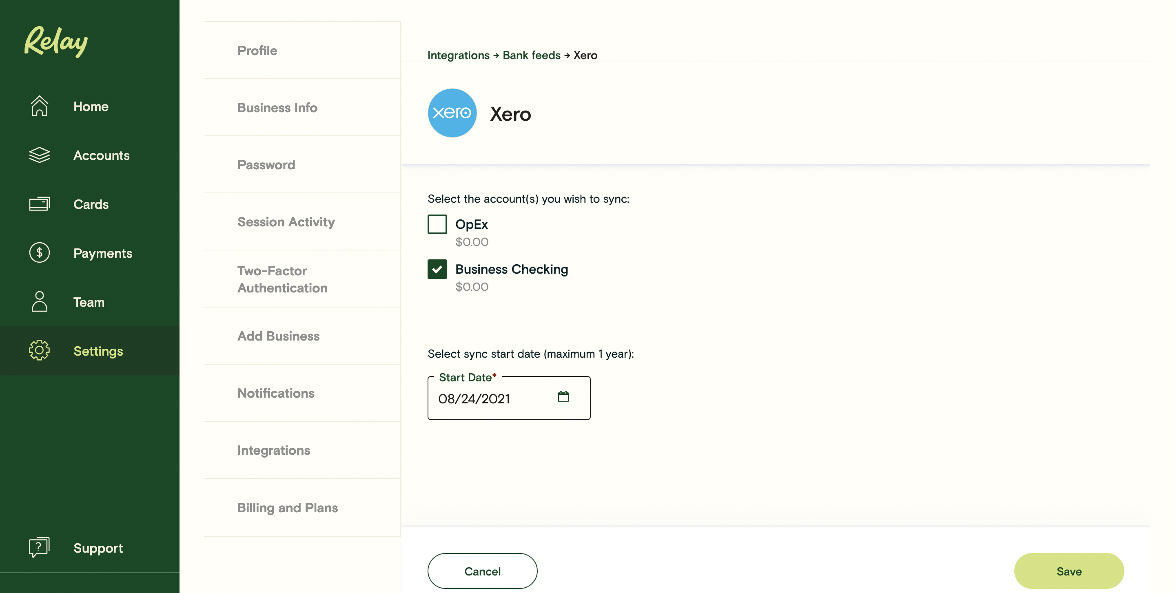Go to Home in sidebar
The image size is (1175, 593).
pos(89,106)
